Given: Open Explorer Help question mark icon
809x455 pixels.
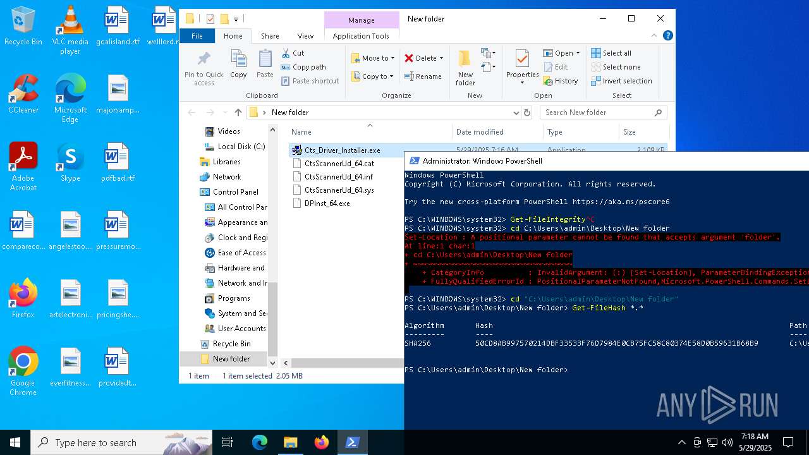Looking at the screenshot, I should pyautogui.click(x=667, y=36).
